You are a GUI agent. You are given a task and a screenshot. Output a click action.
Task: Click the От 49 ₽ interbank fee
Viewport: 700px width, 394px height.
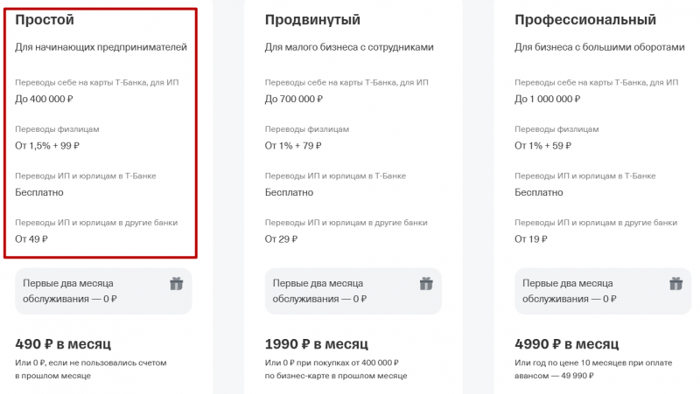(x=31, y=238)
